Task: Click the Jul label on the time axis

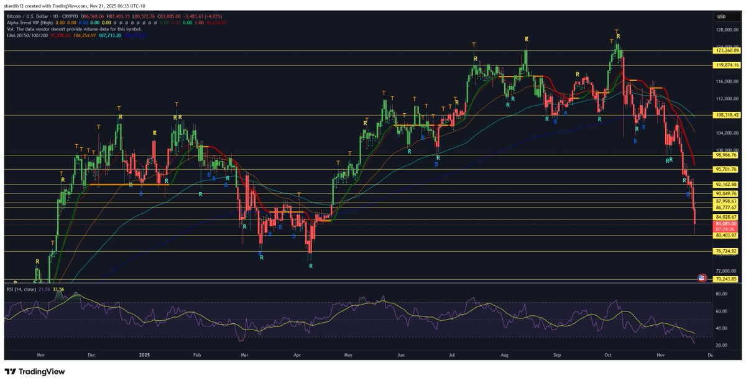Action: 451,356
